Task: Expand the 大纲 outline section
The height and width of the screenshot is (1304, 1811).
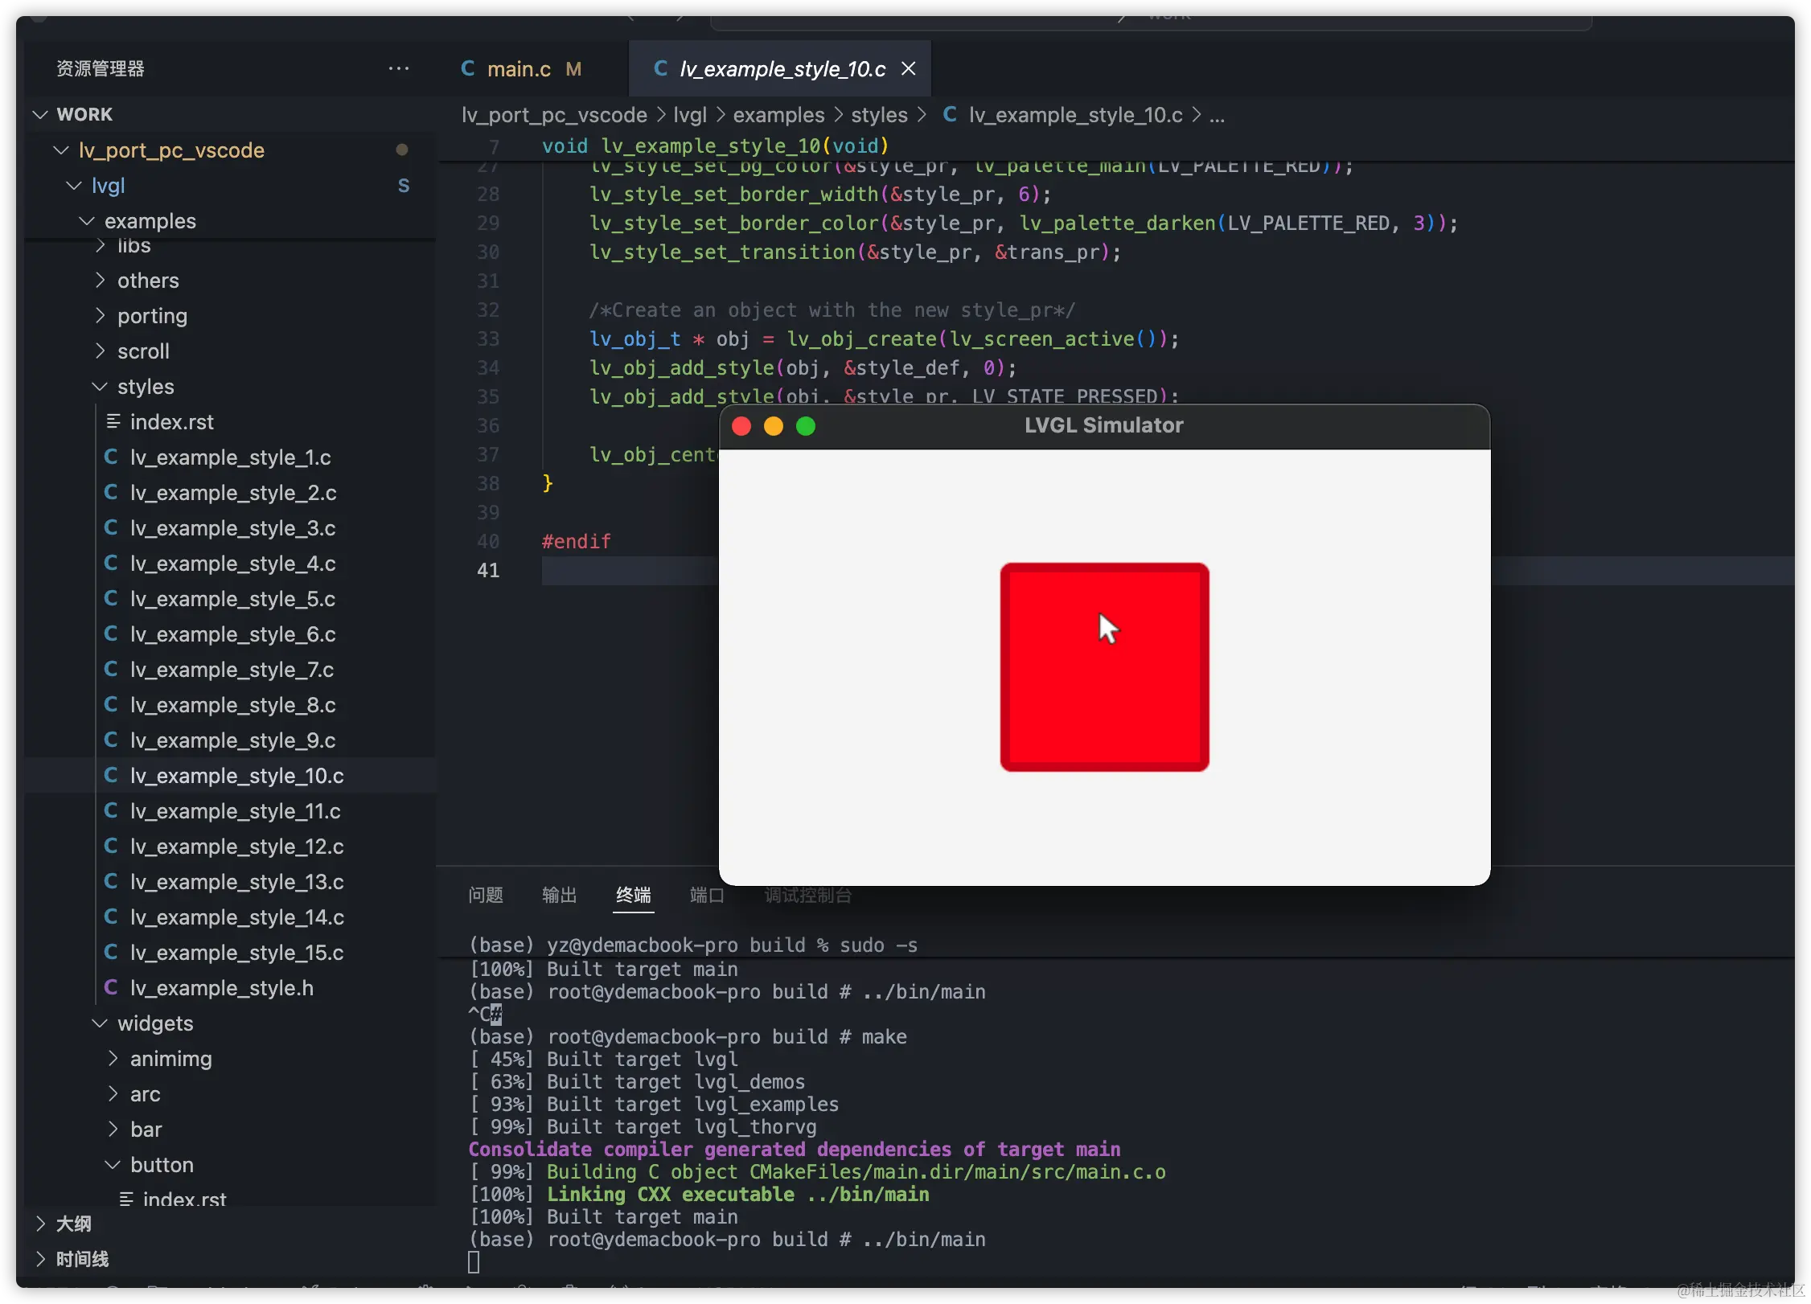Action: pos(41,1223)
